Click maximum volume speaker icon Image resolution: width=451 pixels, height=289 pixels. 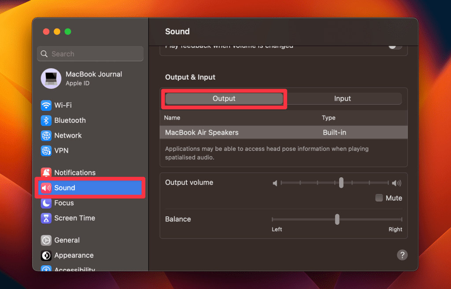[x=397, y=183]
